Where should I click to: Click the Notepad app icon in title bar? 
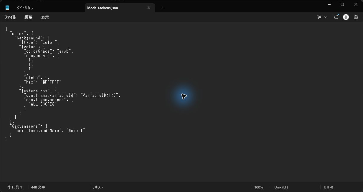tap(7, 8)
